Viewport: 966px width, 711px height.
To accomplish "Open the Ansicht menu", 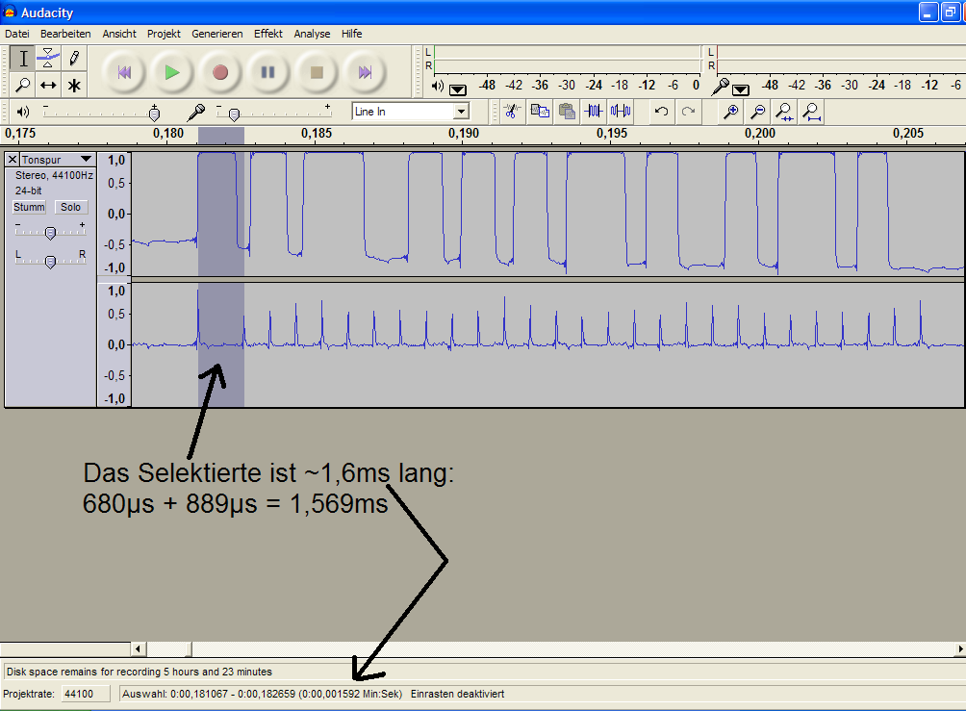I will click(119, 34).
